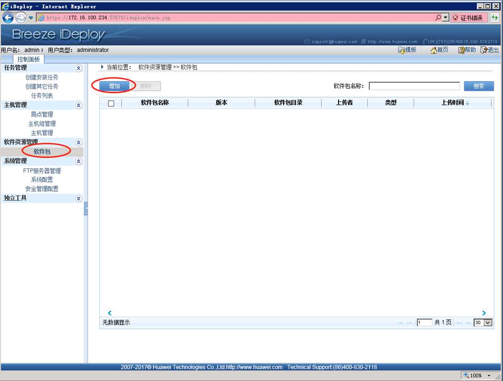Open the zoom level dropdown arrow
The height and width of the screenshot is (381, 503).
pyautogui.click(x=489, y=375)
